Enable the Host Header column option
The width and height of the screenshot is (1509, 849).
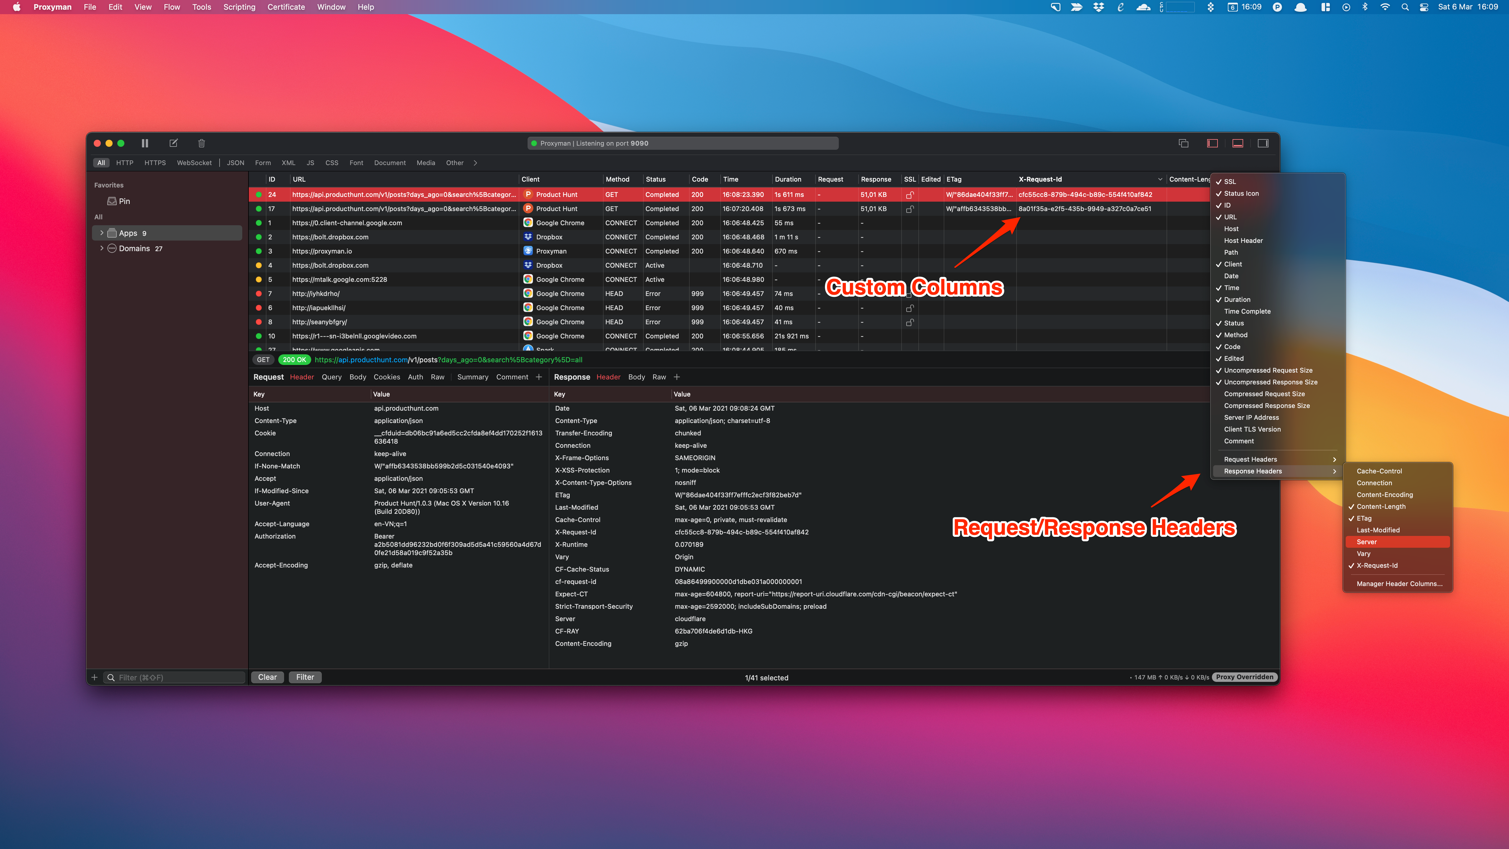[x=1243, y=241]
